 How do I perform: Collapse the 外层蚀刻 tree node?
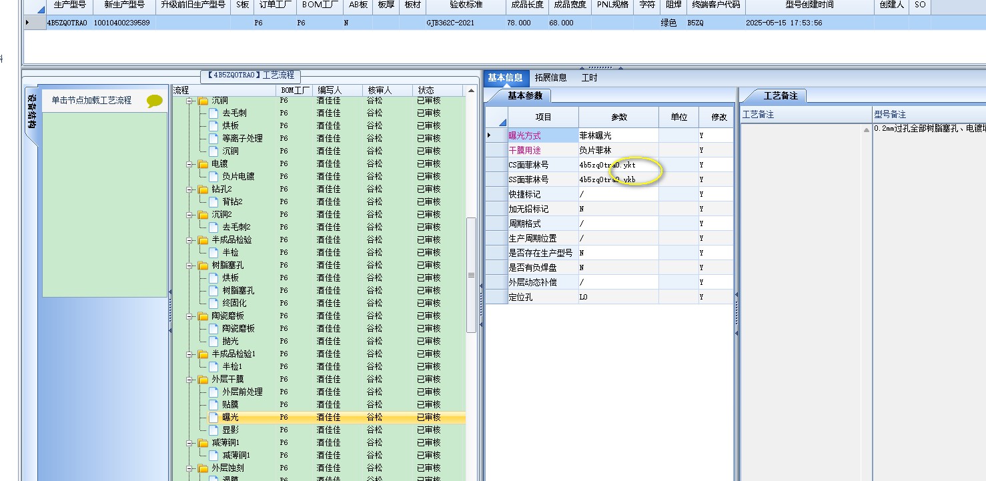point(189,468)
